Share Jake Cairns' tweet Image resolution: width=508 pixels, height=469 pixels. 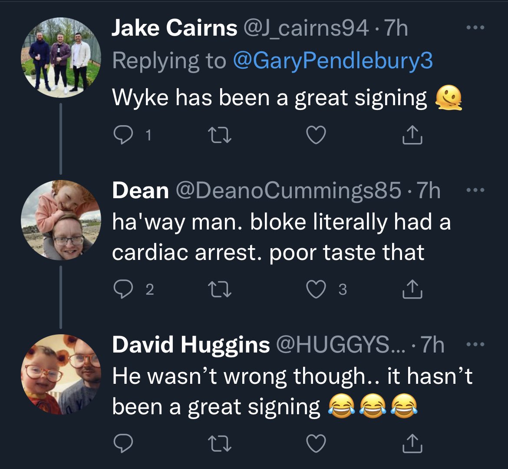coord(412,135)
